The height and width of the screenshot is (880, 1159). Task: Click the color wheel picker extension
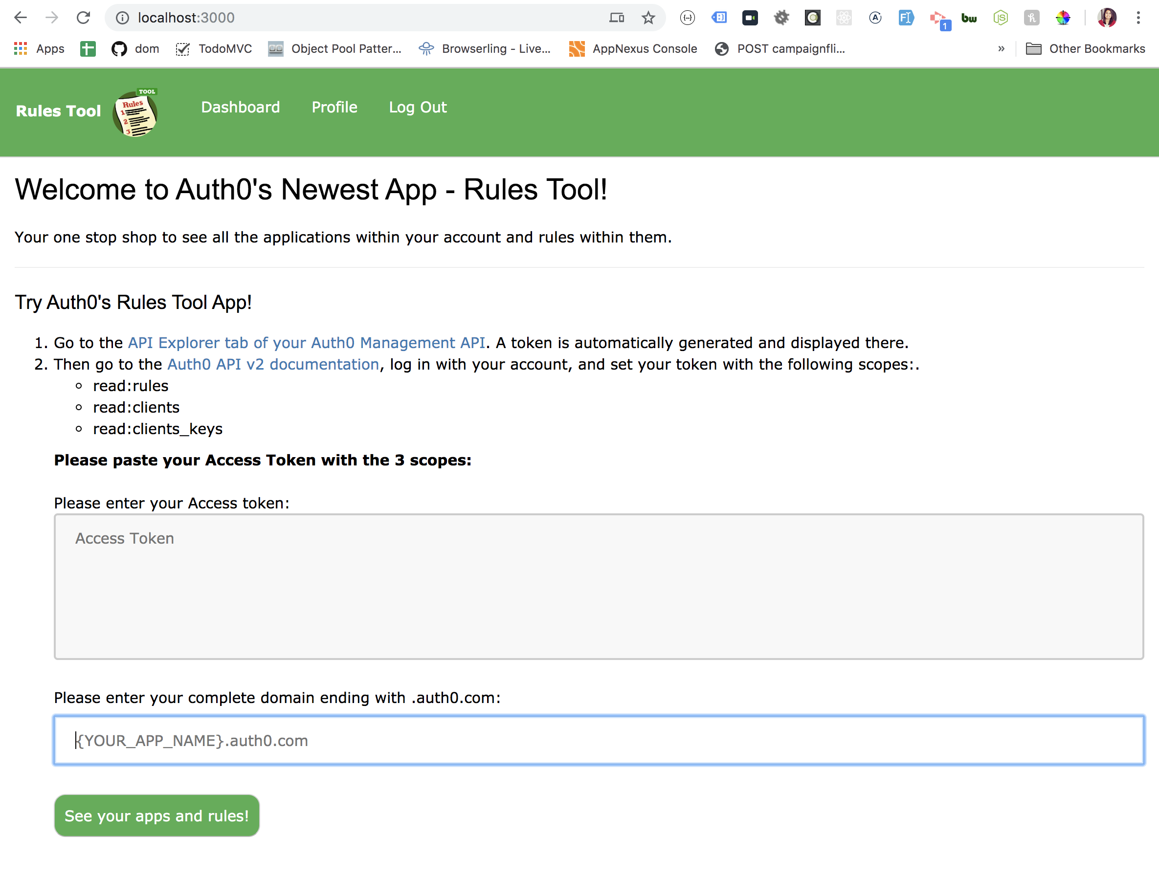tap(1063, 18)
